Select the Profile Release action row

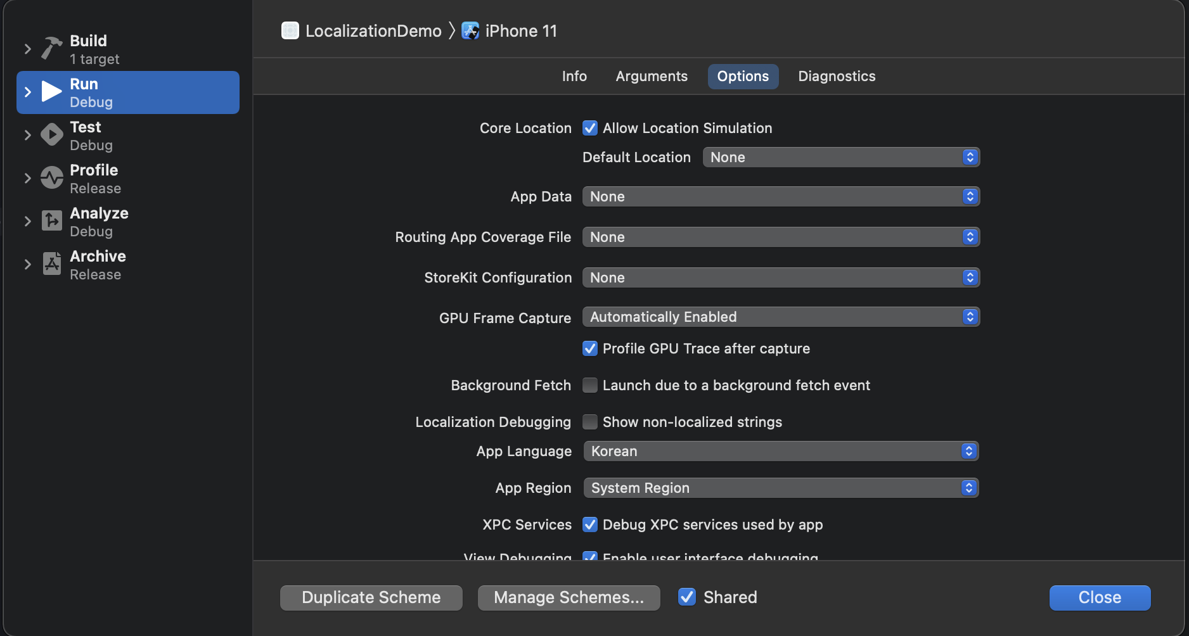point(128,179)
